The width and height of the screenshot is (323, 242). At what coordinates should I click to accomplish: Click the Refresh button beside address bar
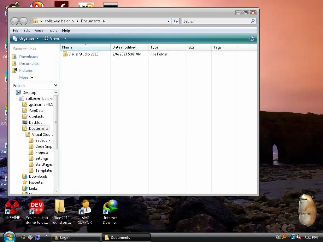coord(176,21)
